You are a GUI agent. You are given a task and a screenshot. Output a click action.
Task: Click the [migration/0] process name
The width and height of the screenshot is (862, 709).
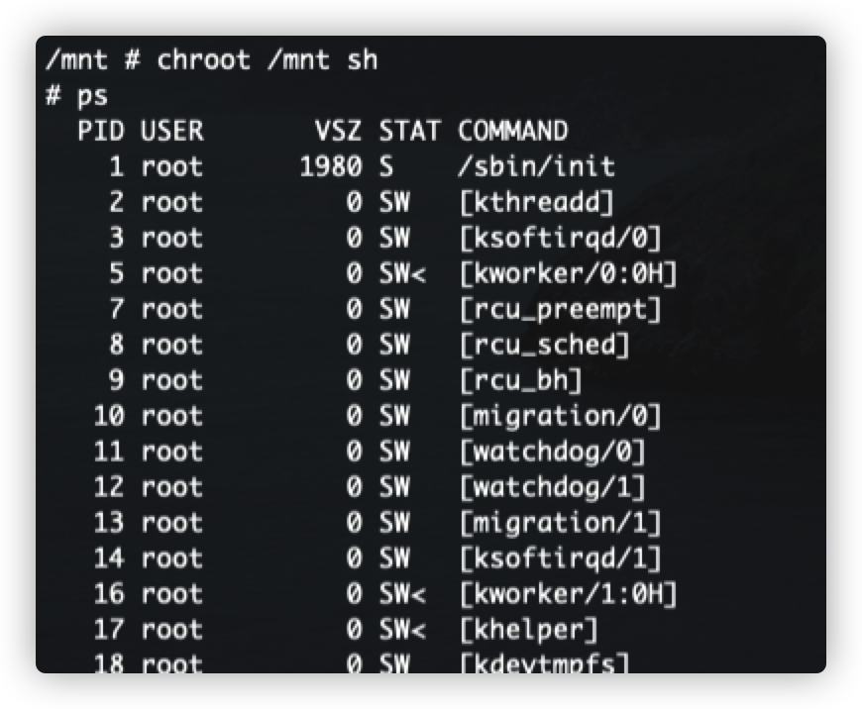[x=560, y=416]
